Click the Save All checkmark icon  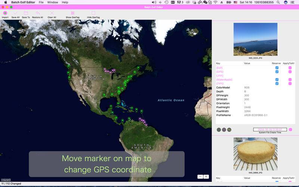tap(15, 13)
